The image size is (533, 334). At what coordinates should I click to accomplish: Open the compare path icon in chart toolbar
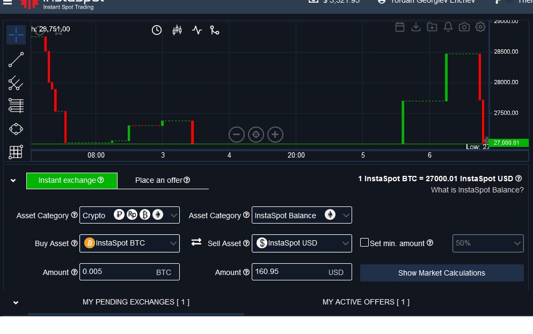pos(215,30)
